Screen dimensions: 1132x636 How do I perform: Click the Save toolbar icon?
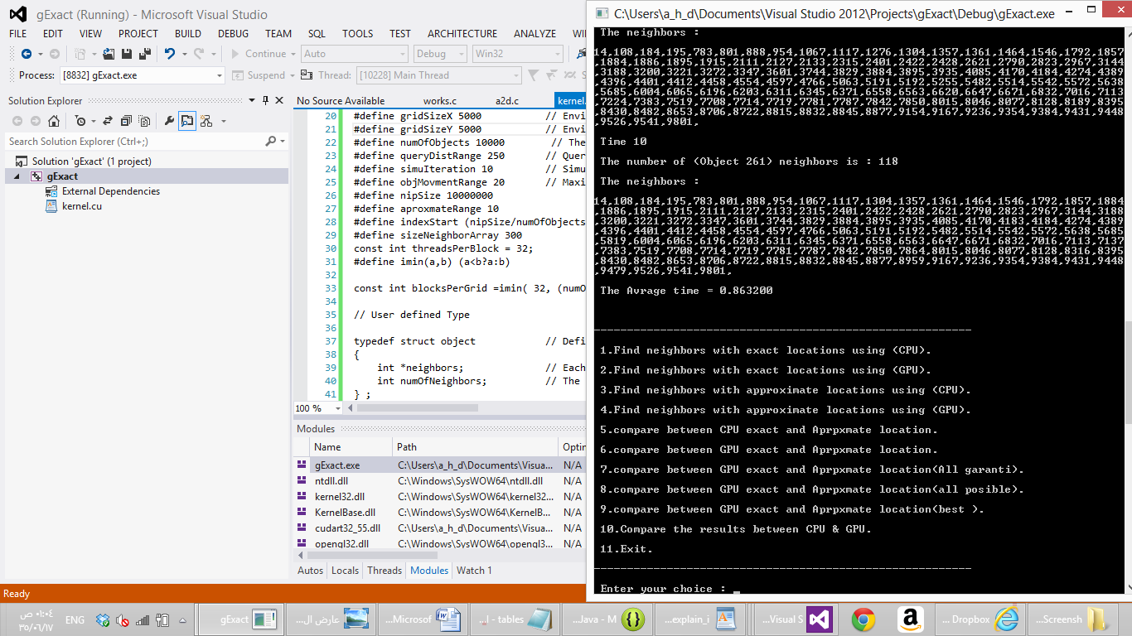127,54
